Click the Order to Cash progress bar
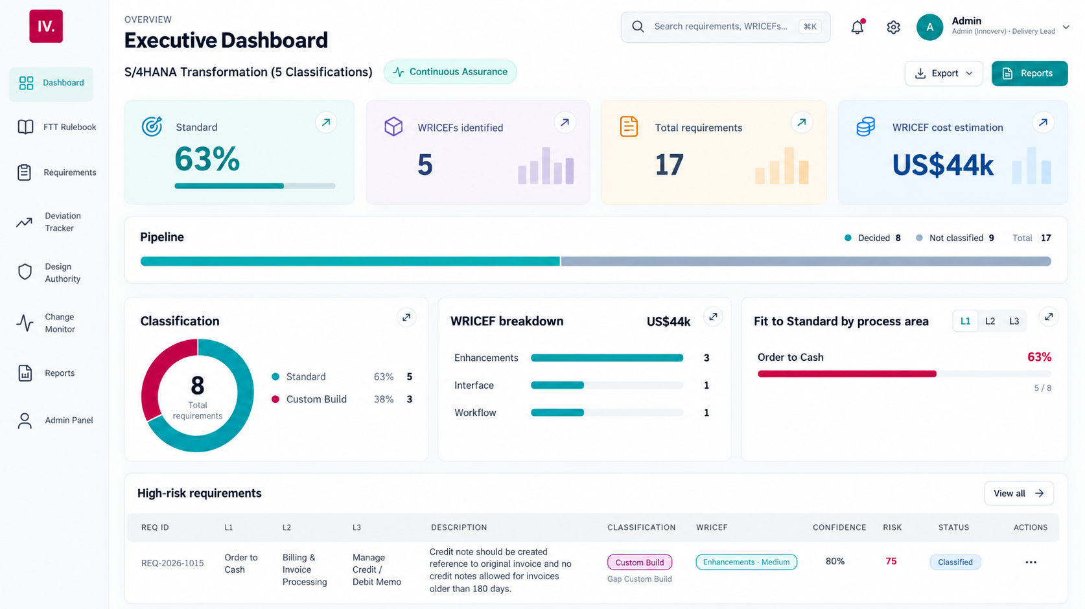 pyautogui.click(x=904, y=374)
